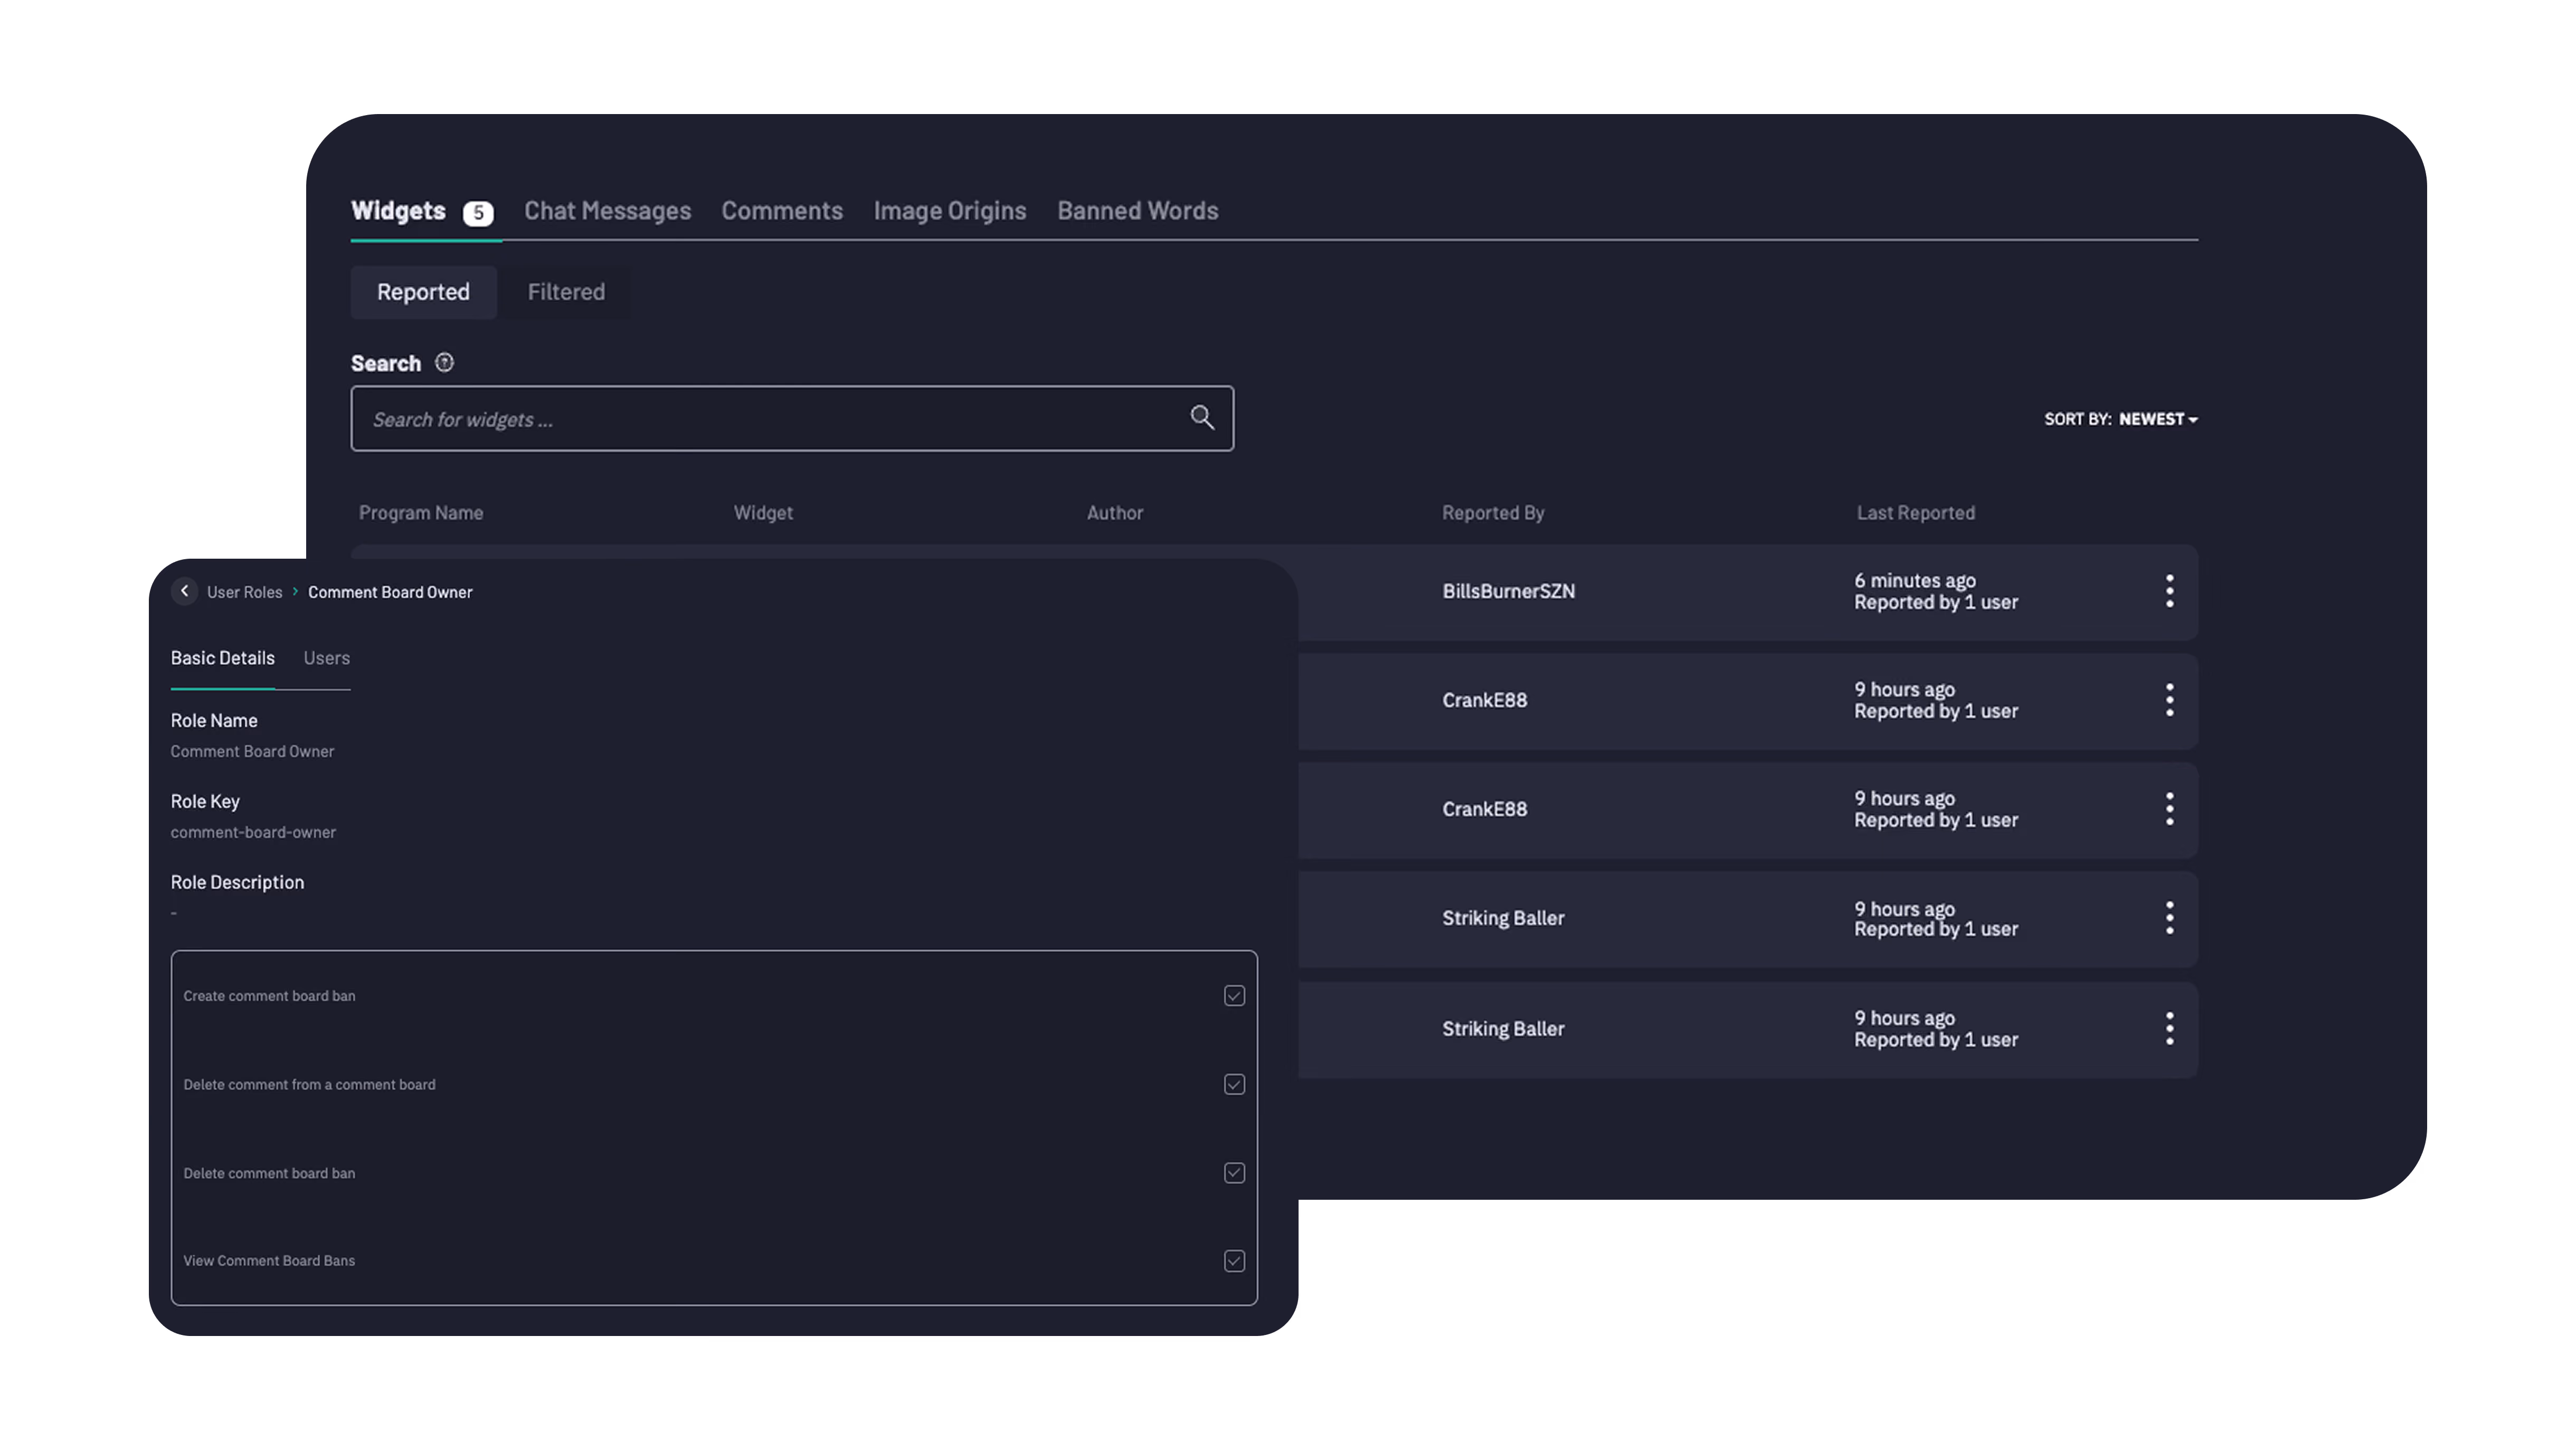Open the Image Origins tab

[950, 211]
